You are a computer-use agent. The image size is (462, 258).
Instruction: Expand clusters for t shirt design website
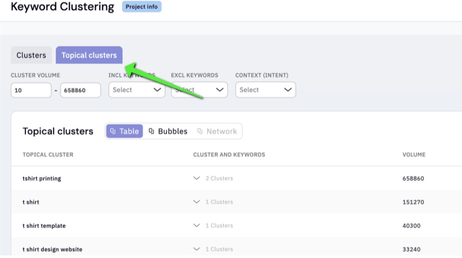click(x=196, y=249)
